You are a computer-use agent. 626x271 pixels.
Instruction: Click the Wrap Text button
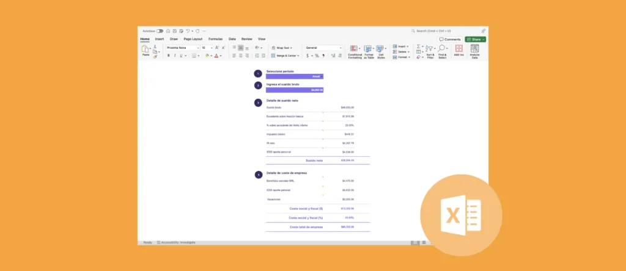coord(282,48)
